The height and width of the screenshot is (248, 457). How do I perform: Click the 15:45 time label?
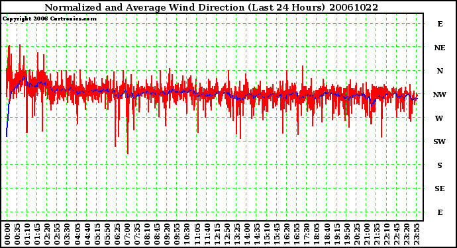tap(277, 234)
